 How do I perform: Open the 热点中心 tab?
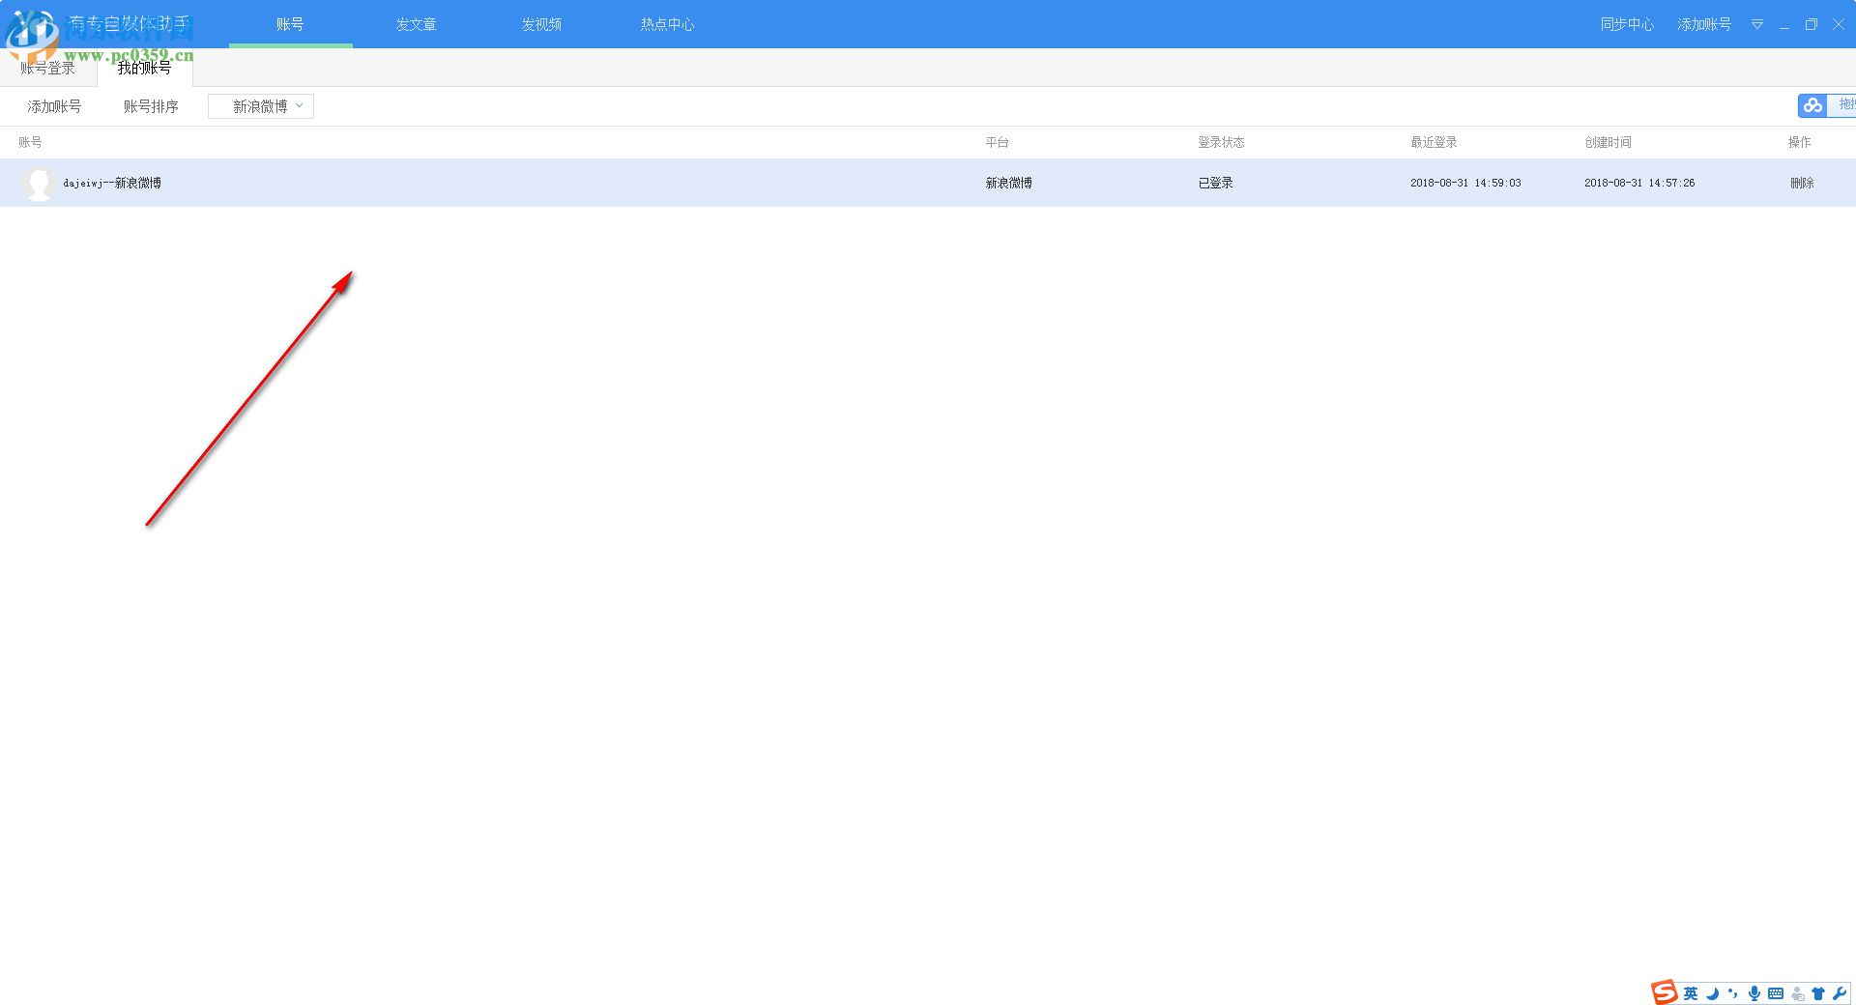click(667, 24)
